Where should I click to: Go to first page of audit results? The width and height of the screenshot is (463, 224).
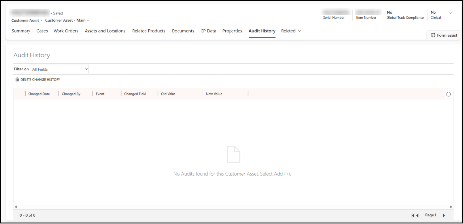coord(413,215)
